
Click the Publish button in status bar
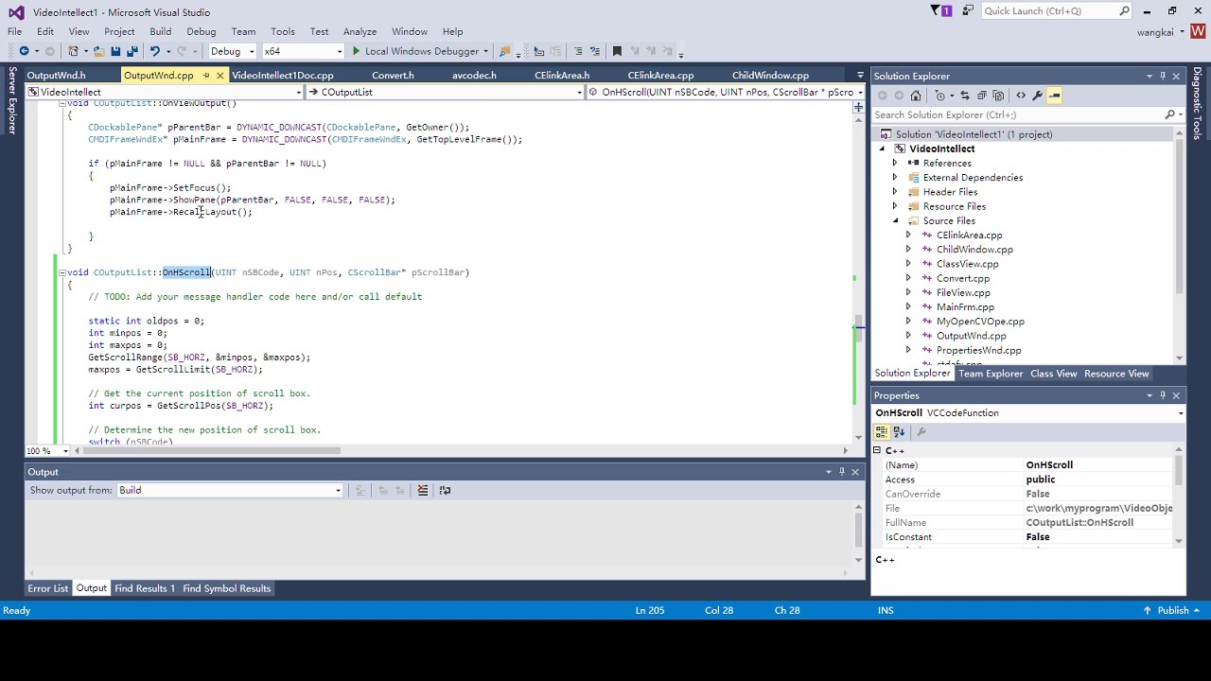click(1172, 610)
